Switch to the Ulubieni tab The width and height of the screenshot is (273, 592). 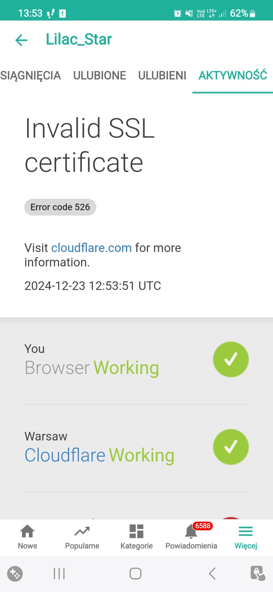pos(162,76)
